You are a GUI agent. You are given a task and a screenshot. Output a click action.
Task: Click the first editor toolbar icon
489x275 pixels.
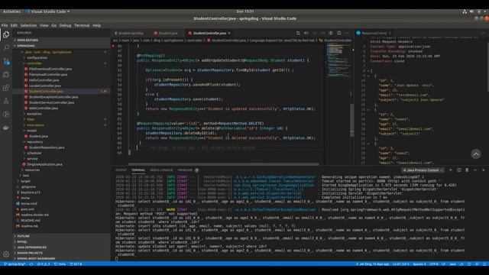(298, 33)
